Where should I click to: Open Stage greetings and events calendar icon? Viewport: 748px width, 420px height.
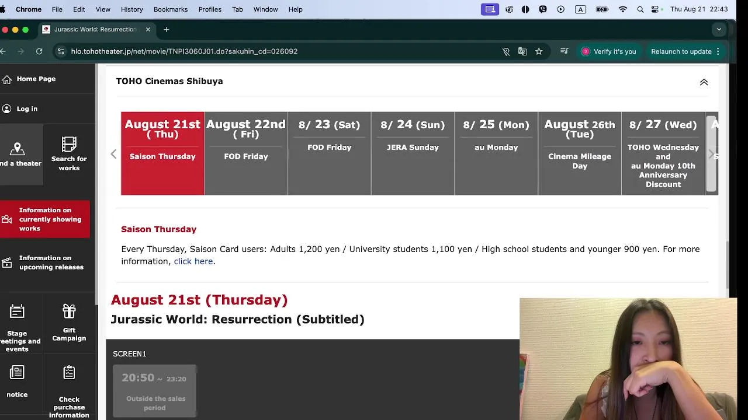point(17,312)
